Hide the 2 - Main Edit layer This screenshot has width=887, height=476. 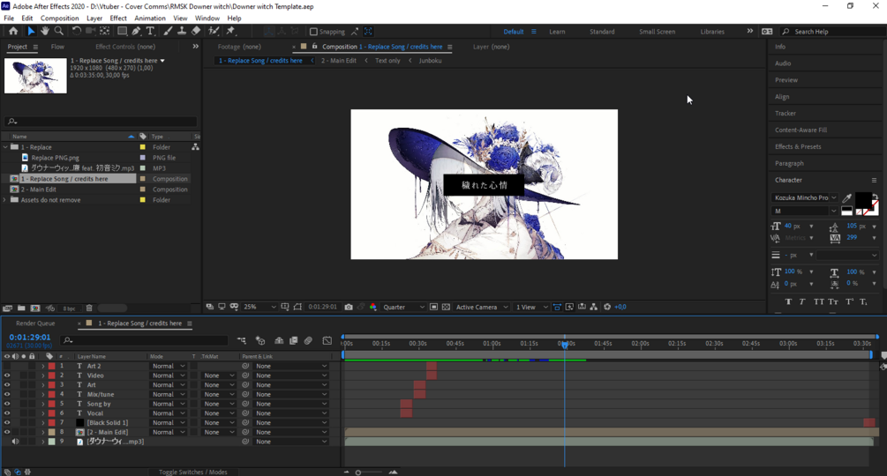coord(7,432)
